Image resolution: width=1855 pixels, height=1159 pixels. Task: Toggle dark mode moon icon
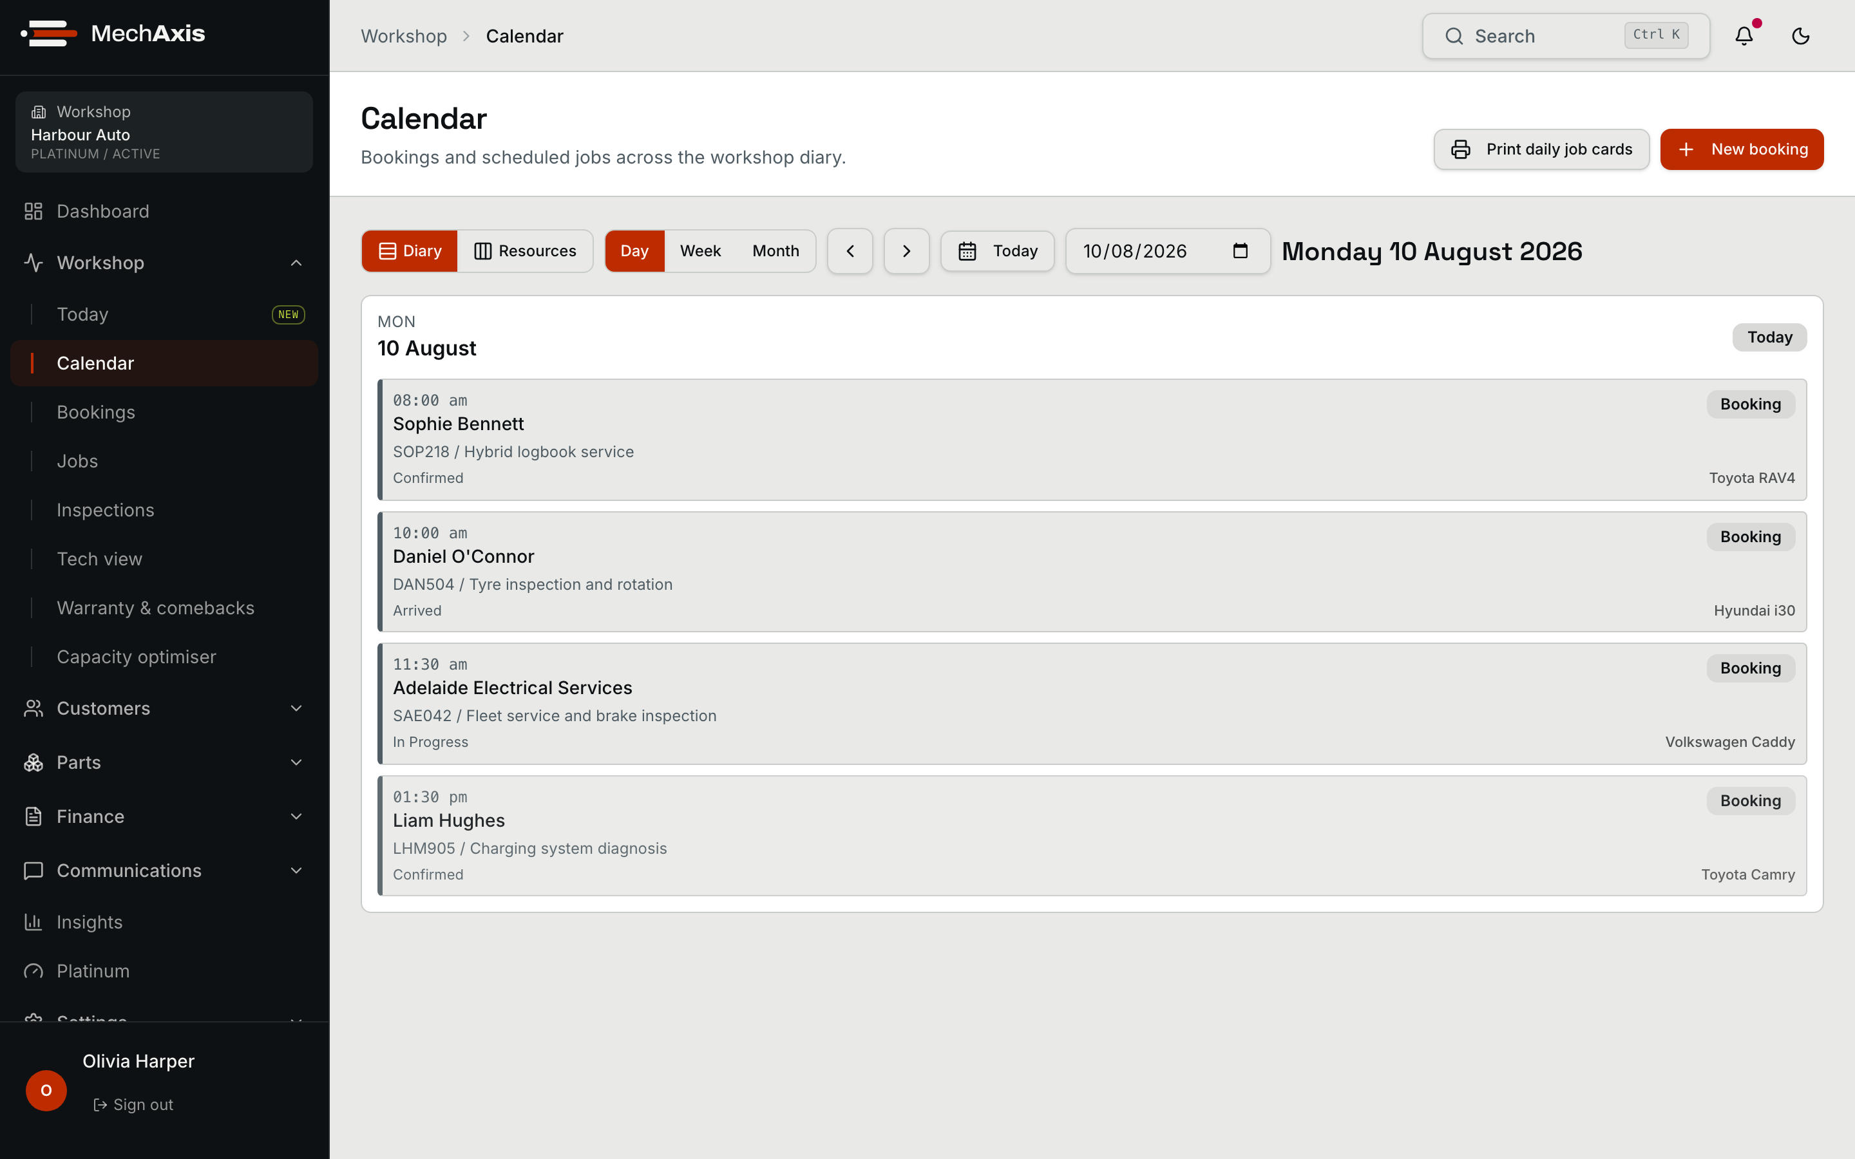pyautogui.click(x=1801, y=36)
